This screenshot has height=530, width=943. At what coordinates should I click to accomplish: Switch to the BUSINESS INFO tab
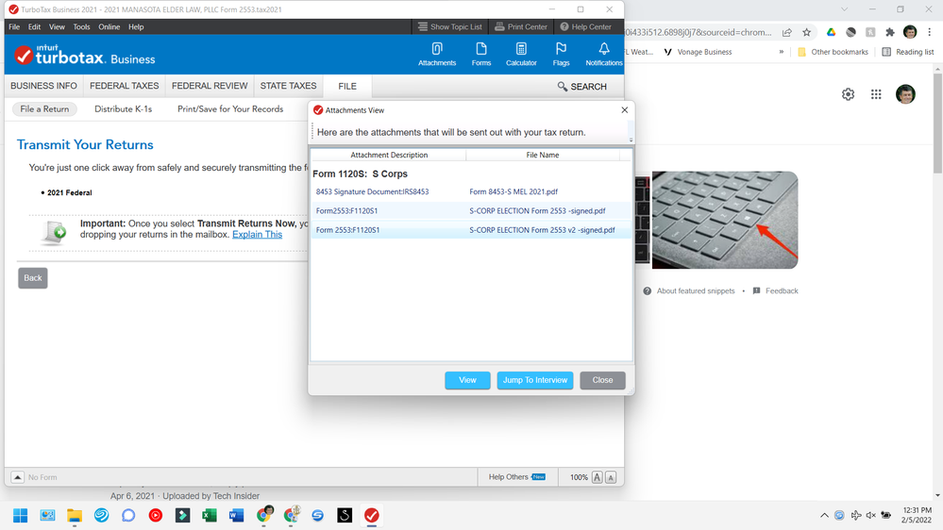44,86
